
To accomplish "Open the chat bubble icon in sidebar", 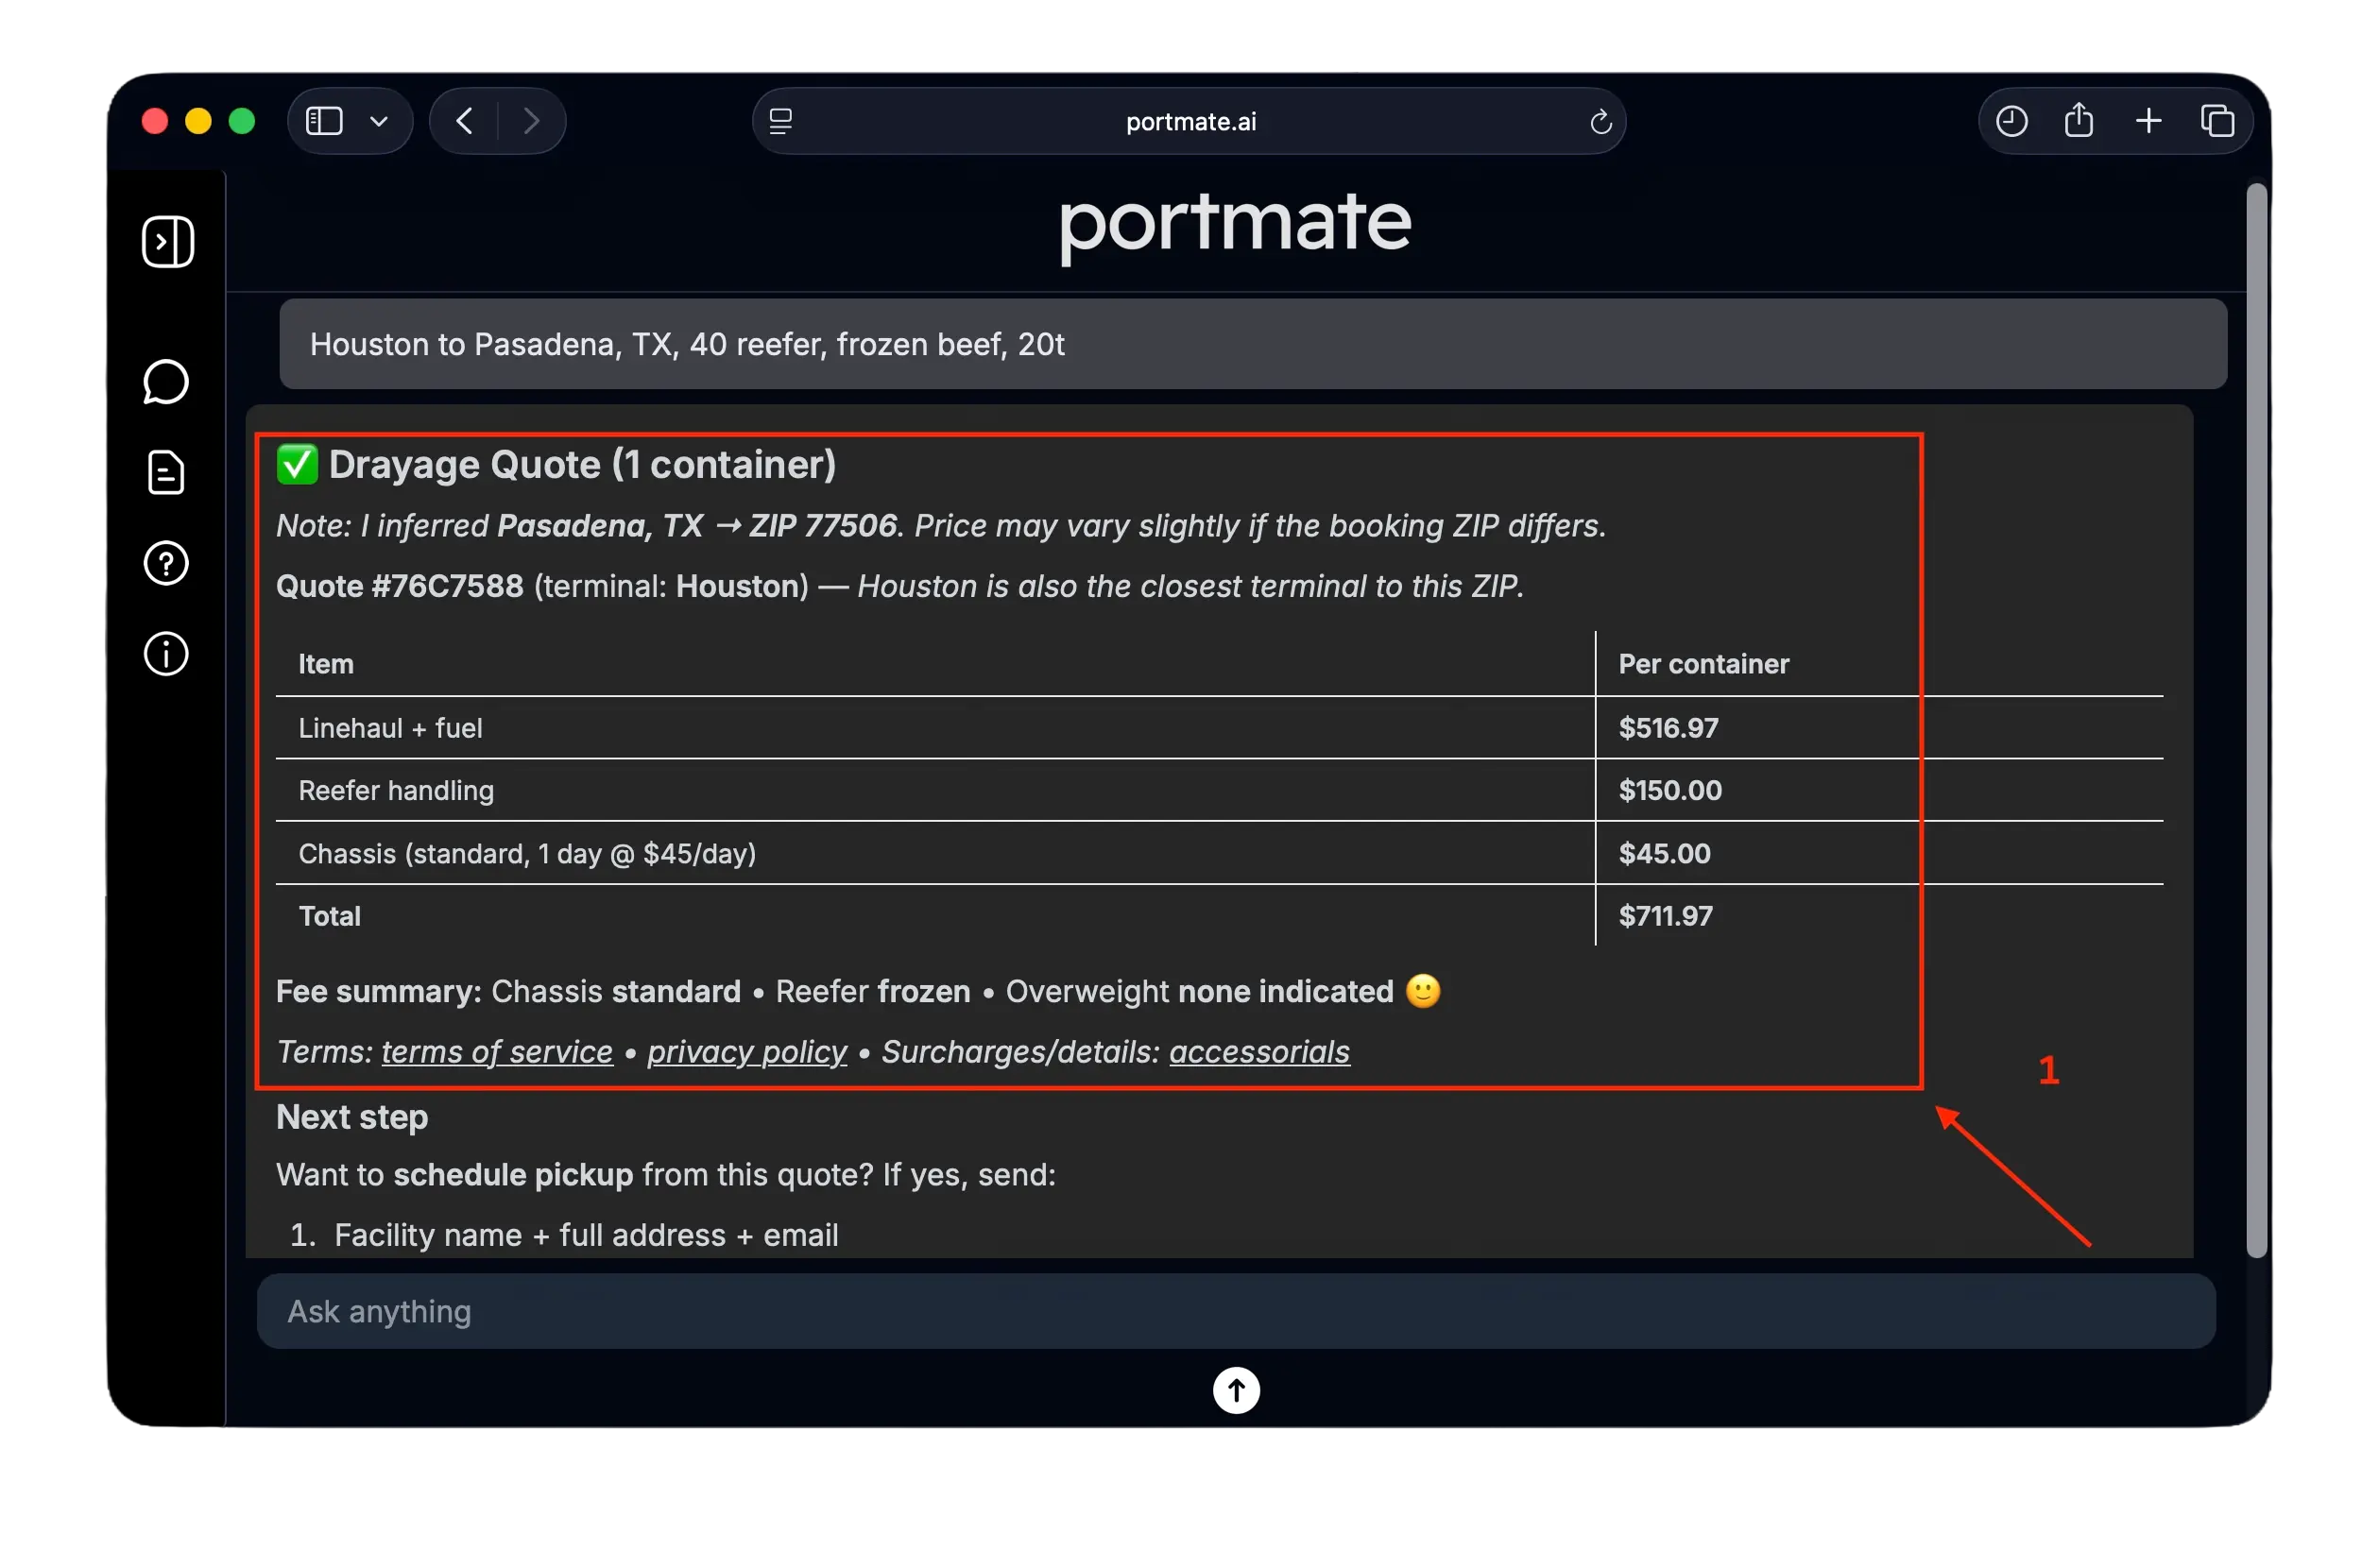I will click(x=166, y=382).
